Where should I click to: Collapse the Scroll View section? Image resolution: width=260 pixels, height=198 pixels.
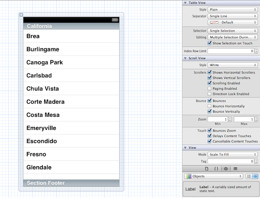coord(185,58)
